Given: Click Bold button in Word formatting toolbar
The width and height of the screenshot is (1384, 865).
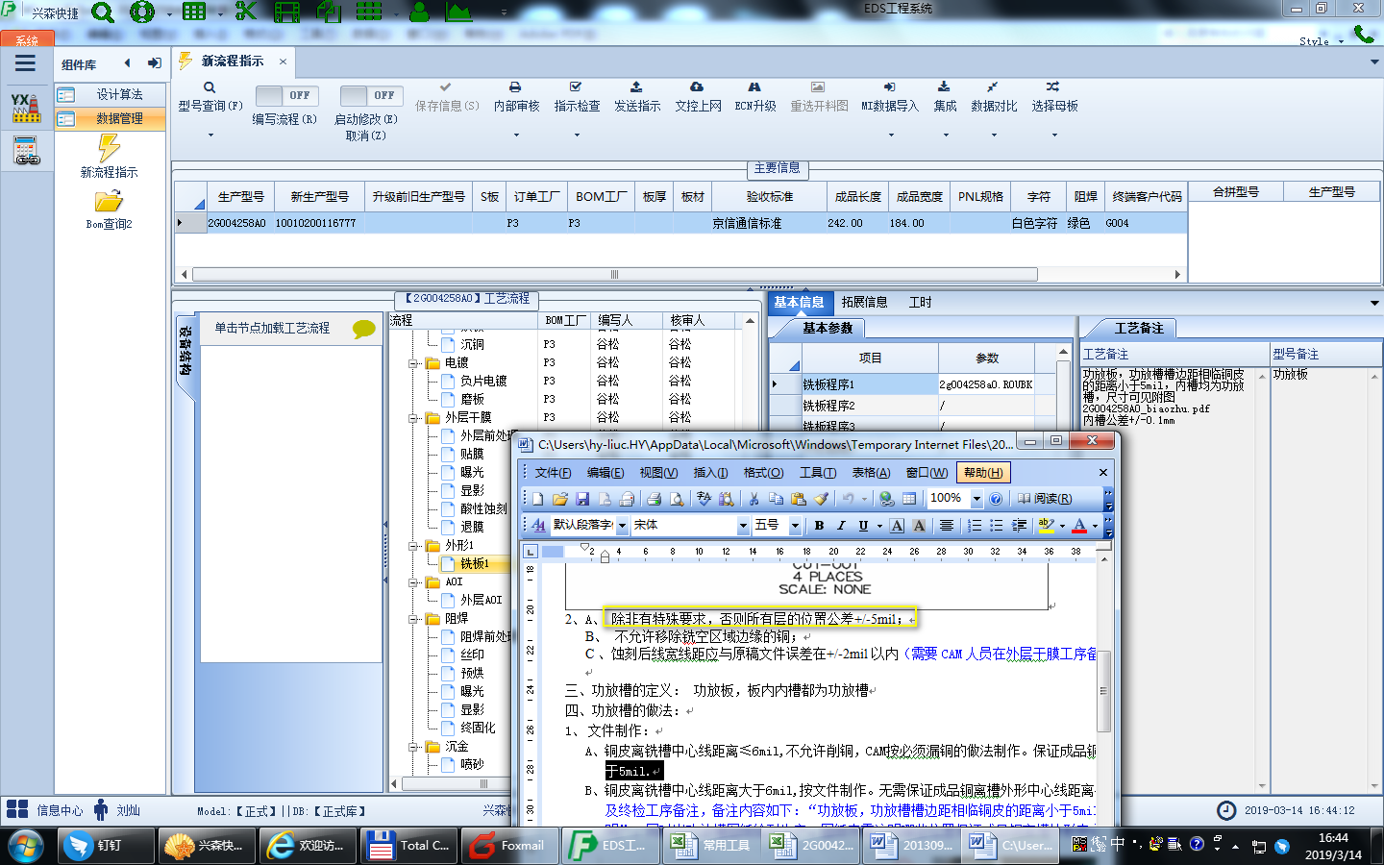Looking at the screenshot, I should pyautogui.click(x=819, y=526).
